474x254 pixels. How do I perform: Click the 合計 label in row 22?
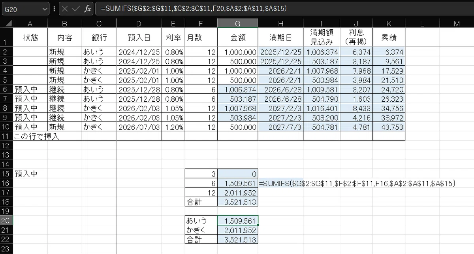point(201,240)
